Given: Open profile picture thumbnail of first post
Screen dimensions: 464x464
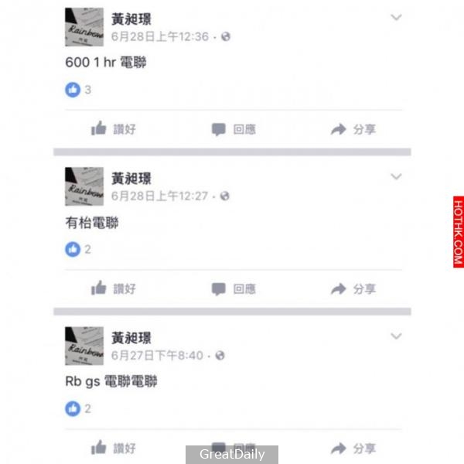Looking at the screenshot, I should [x=84, y=27].
